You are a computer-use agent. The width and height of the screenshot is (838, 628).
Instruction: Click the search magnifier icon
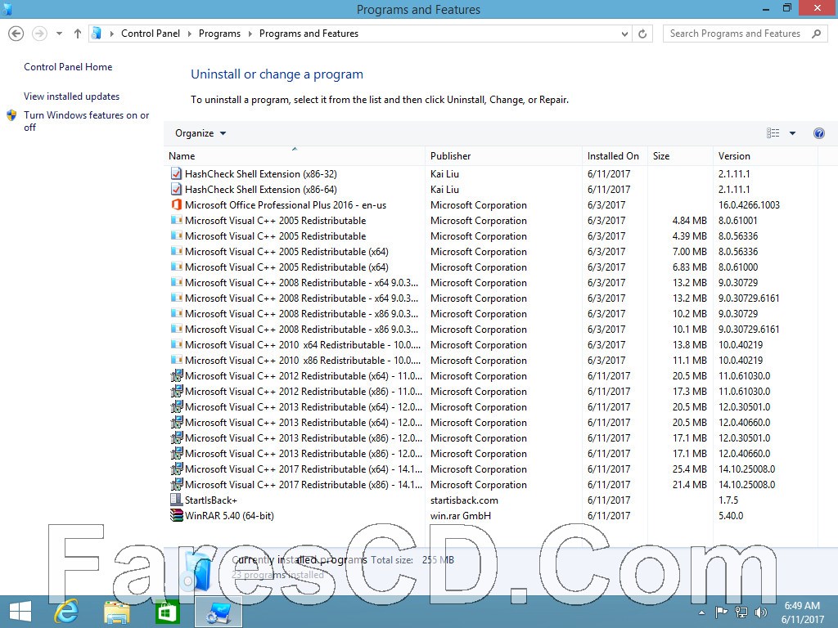coord(816,34)
